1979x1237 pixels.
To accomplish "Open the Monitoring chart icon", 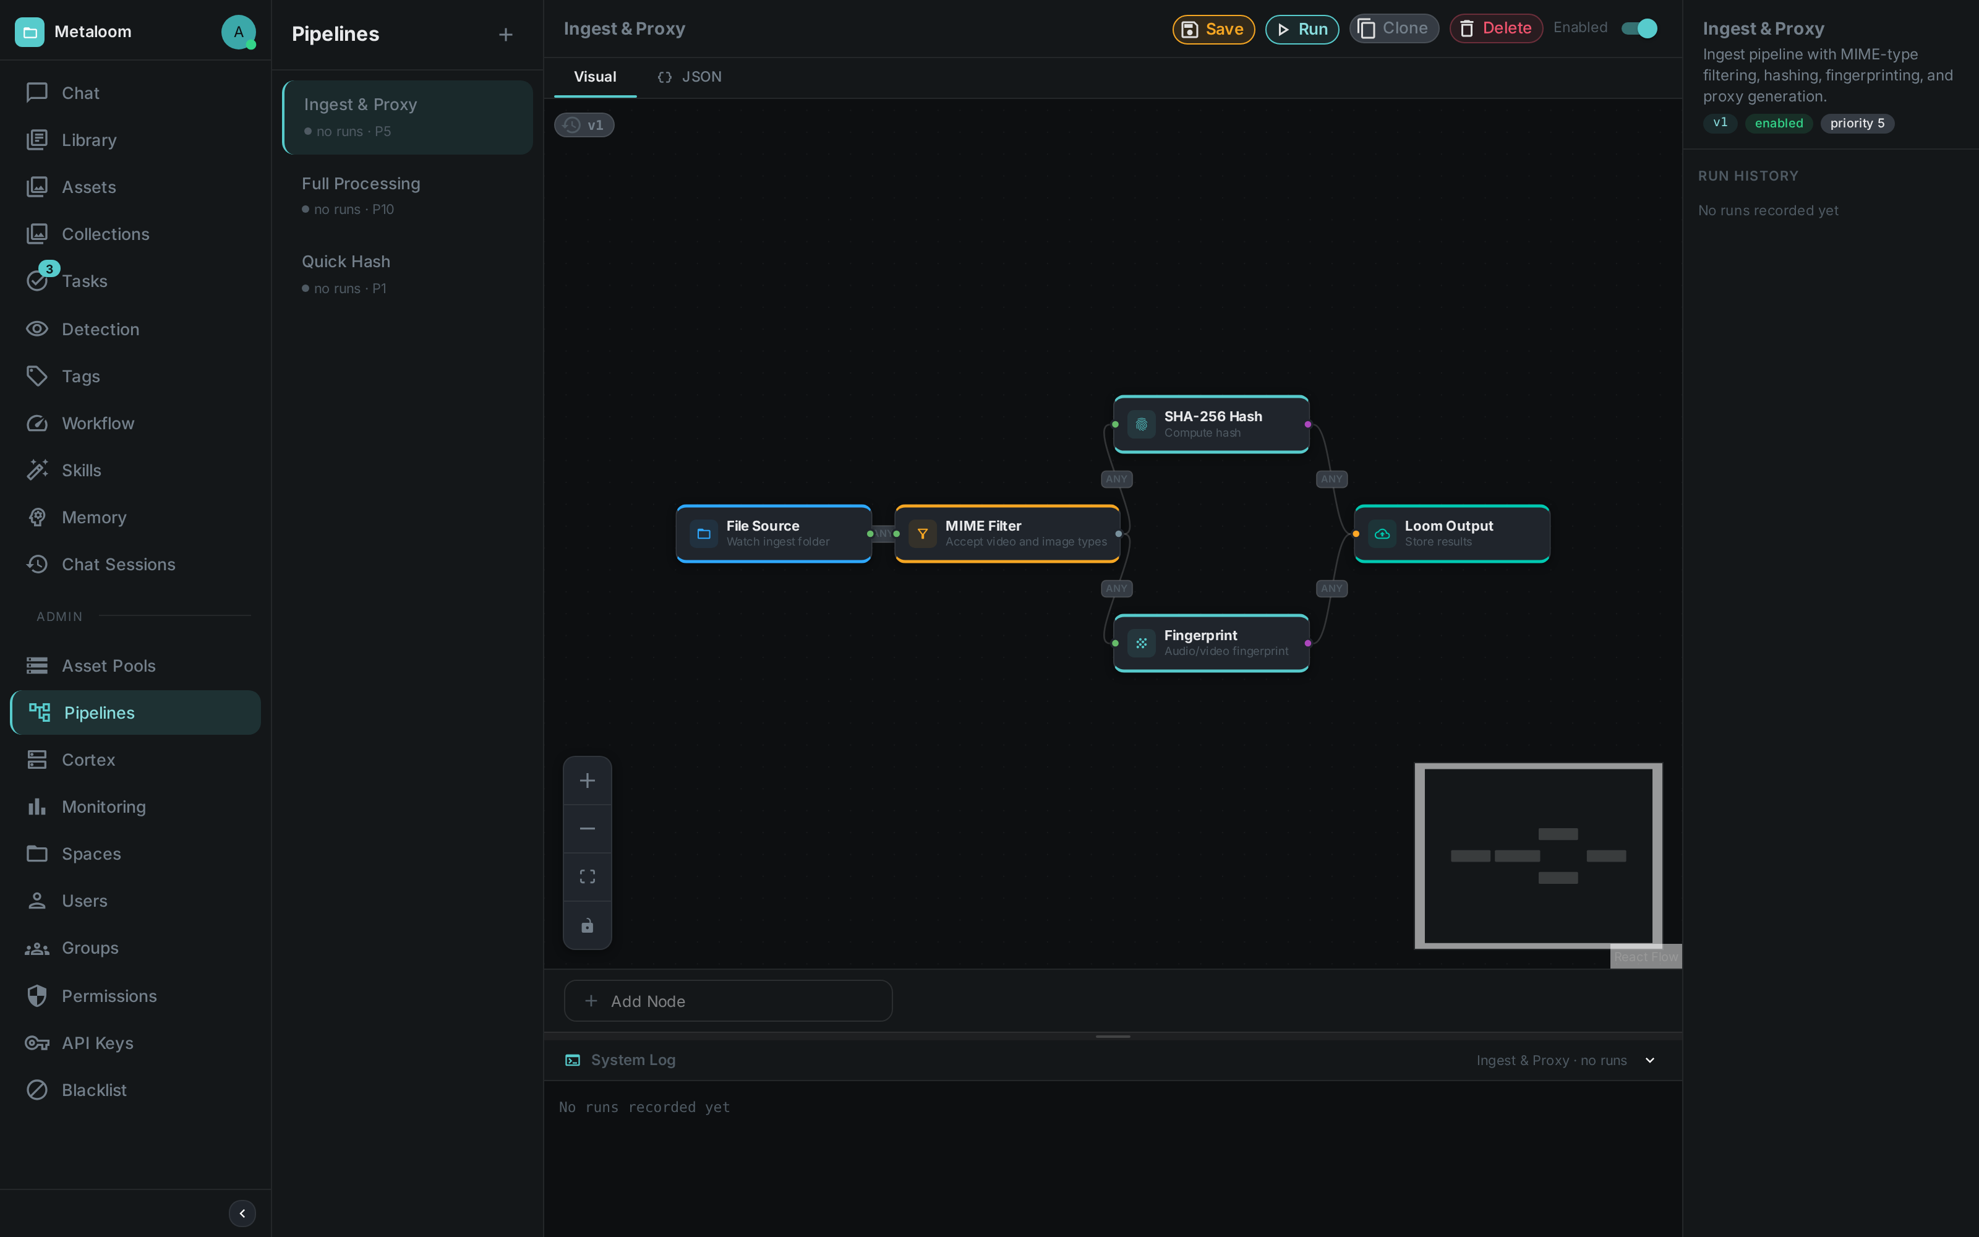I will [37, 807].
